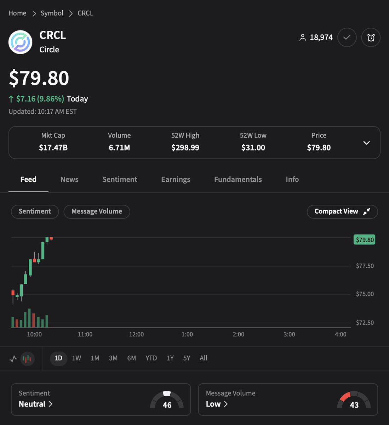
Task: Click the 52W Low $31.00 value
Action: (x=253, y=148)
